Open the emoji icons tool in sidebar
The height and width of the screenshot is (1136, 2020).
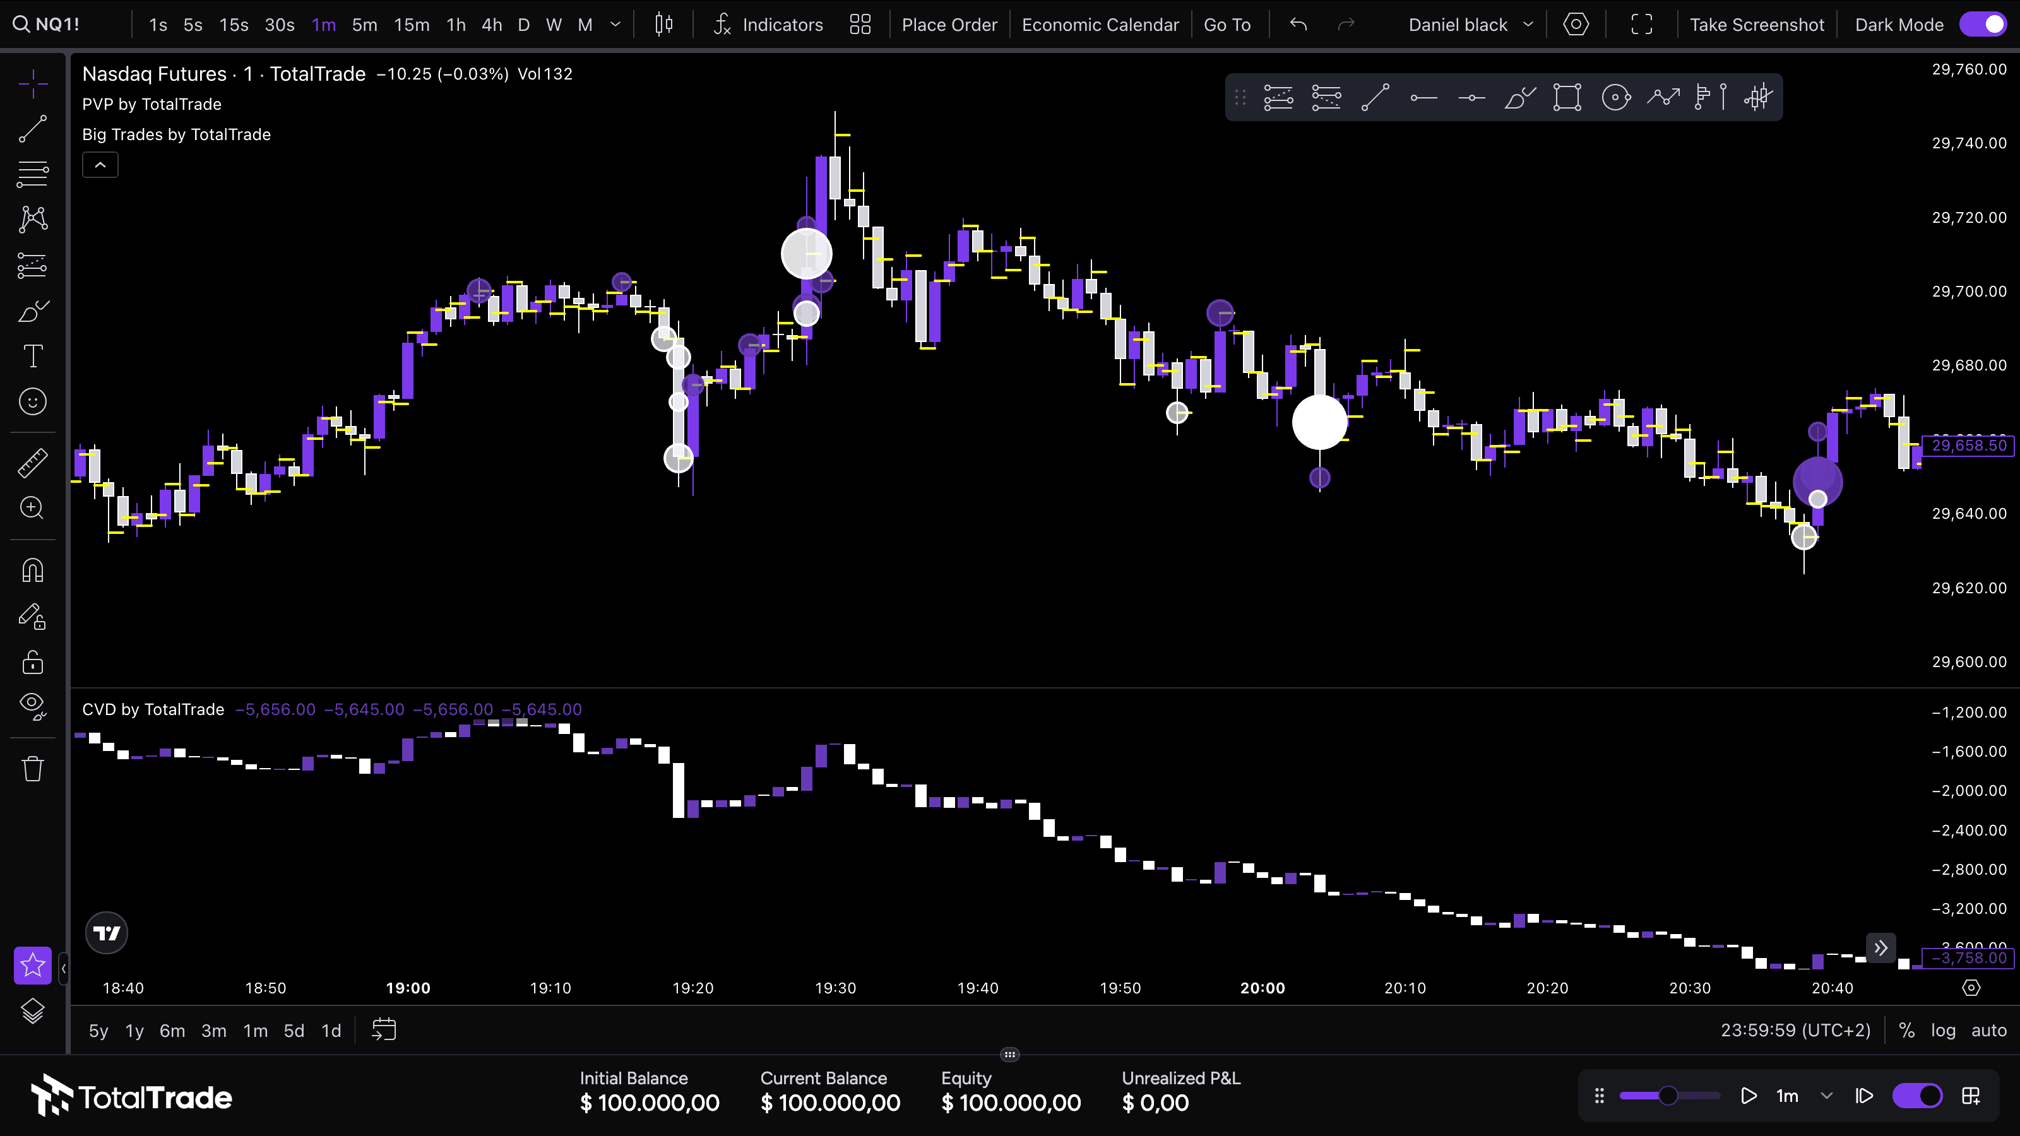(x=33, y=402)
